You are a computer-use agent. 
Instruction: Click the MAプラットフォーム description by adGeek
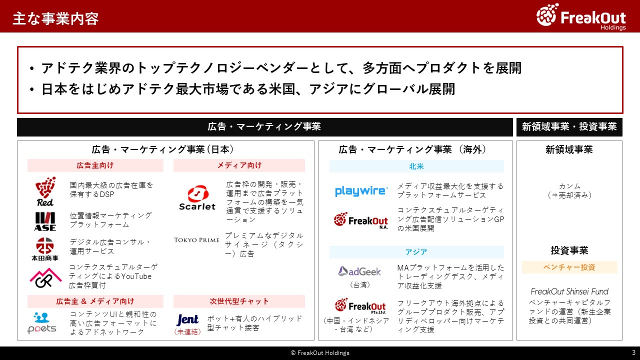[451, 276]
